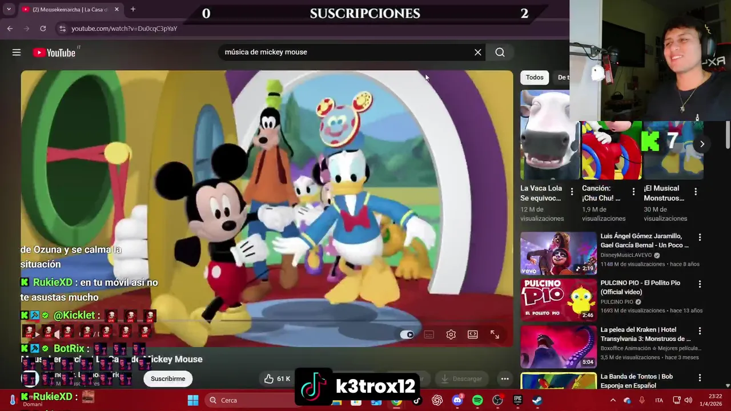Image resolution: width=731 pixels, height=411 pixels.
Task: Open TikTok from the taskbar
Action: pos(417,400)
